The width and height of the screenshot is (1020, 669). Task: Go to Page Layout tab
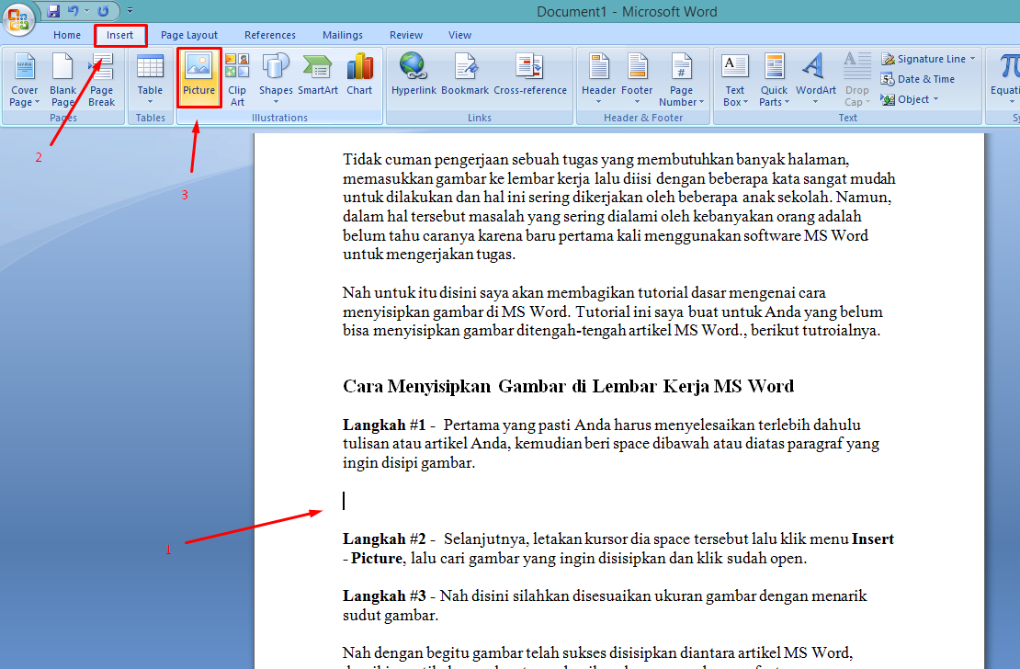pos(189,35)
